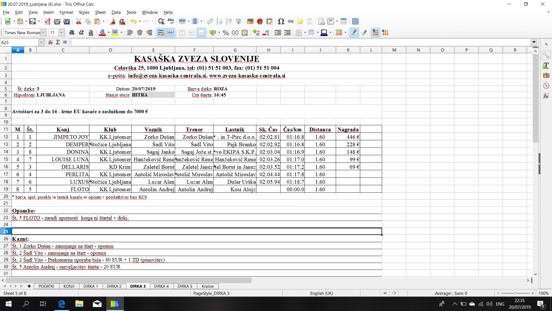Open the Name Box dropdown arrow
Screen dimensions: 552x311
tap(41, 42)
